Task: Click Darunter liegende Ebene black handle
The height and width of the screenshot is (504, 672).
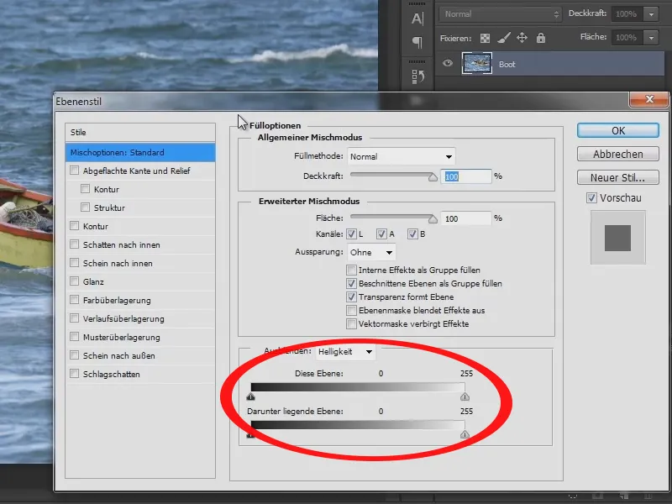Action: click(x=250, y=434)
